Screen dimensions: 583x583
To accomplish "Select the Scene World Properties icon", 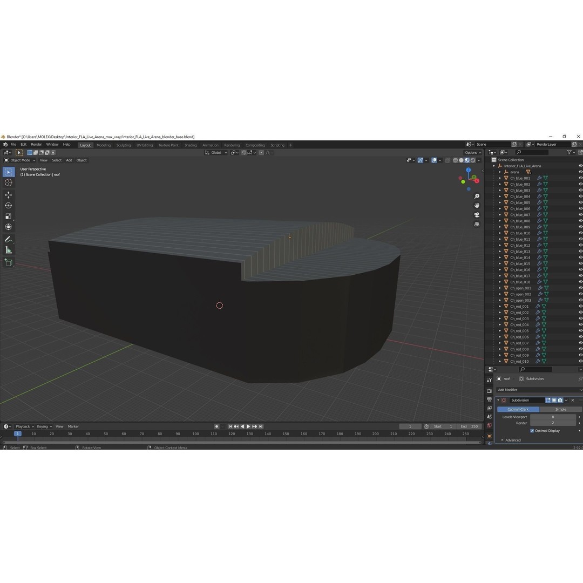I will coord(490,424).
